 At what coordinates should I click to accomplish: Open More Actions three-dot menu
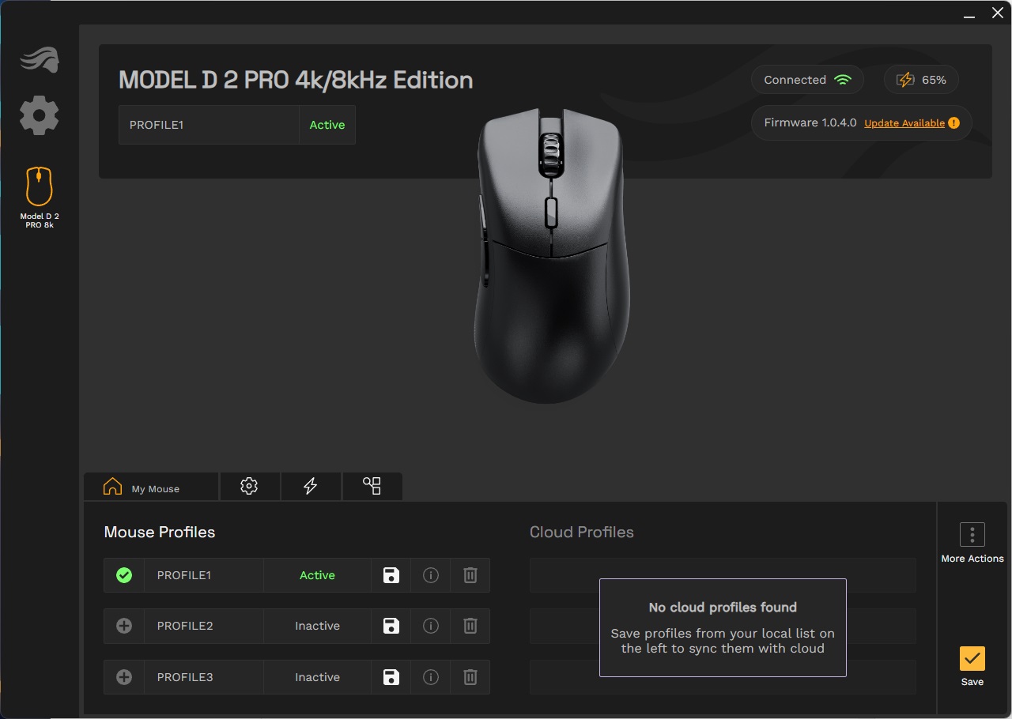click(972, 535)
